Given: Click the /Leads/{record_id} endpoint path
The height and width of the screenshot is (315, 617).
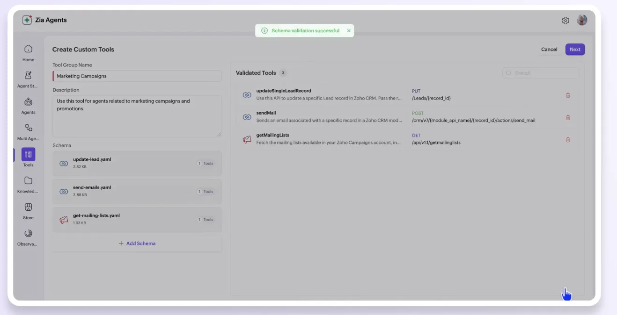Looking at the screenshot, I should pyautogui.click(x=431, y=98).
